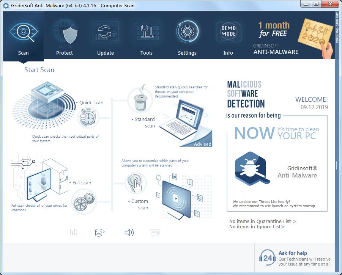Click the Christmas Card Day vertical label

click(x=337, y=27)
